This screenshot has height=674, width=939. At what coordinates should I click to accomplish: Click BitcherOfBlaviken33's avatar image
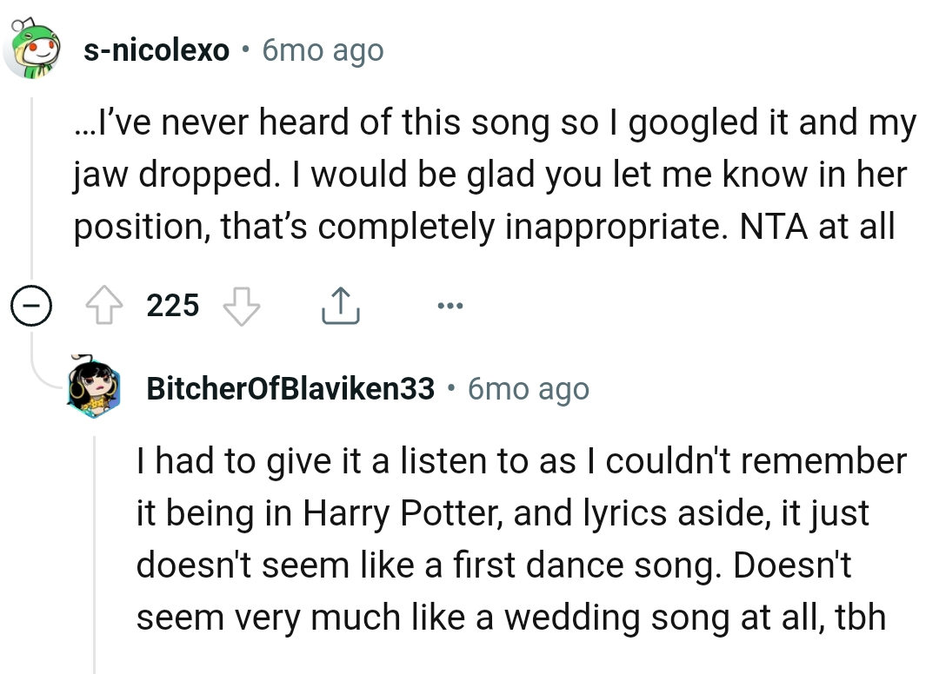pos(93,387)
